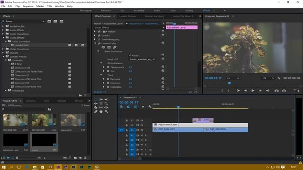Open the Sequence menu
The width and height of the screenshot is (303, 170).
pos(28,6)
